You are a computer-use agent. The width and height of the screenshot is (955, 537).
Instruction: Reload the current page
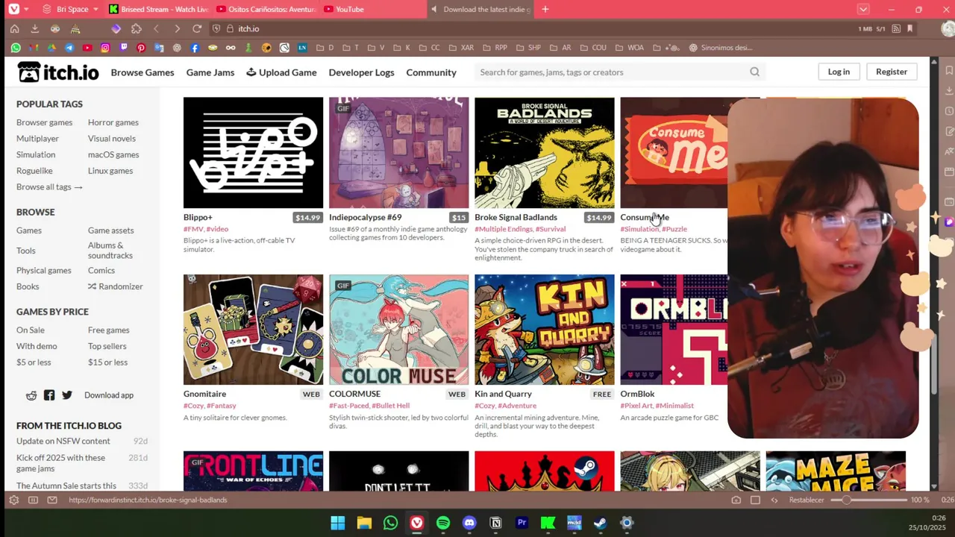[197, 28]
